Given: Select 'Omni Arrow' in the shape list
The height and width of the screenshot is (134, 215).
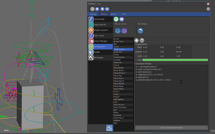Looking at the screenshot, I should (123, 105).
